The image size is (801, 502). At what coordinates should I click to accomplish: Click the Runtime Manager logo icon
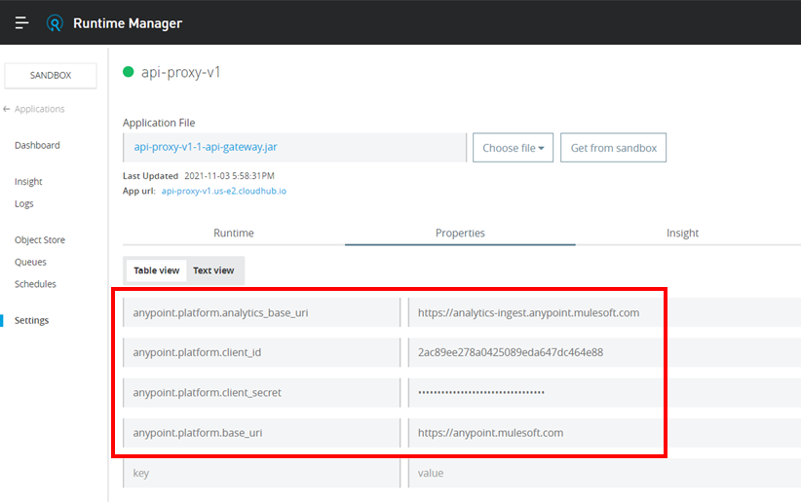(56, 22)
